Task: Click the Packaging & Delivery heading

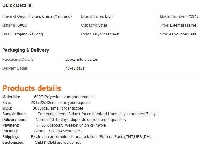Action: [x=26, y=50]
